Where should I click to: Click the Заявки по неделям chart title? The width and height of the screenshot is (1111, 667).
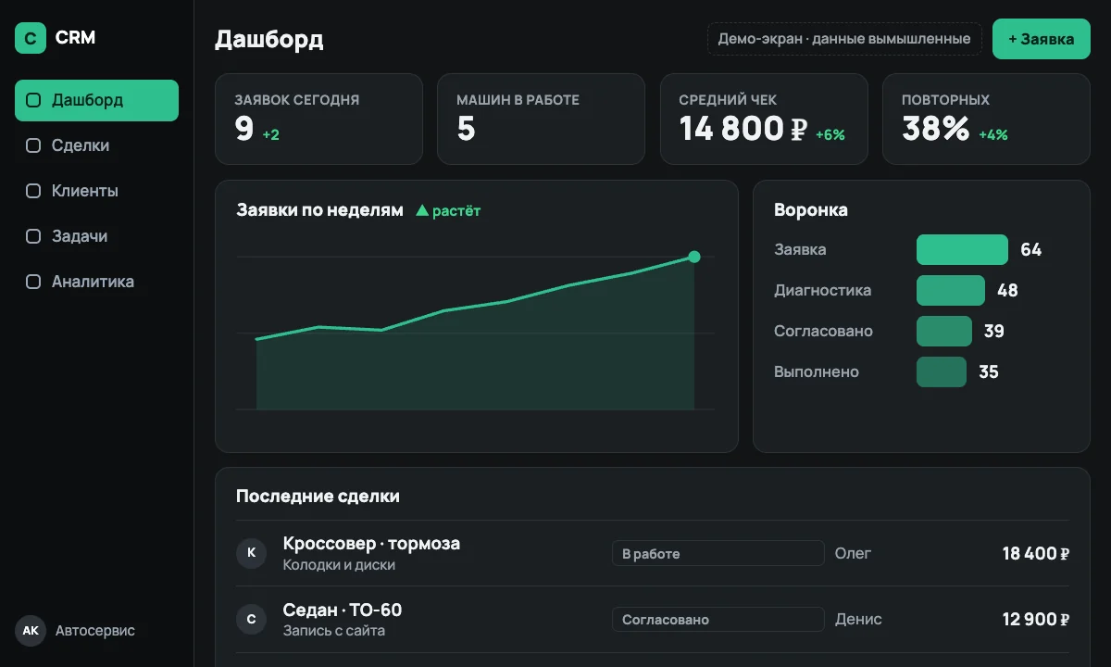pyautogui.click(x=319, y=210)
